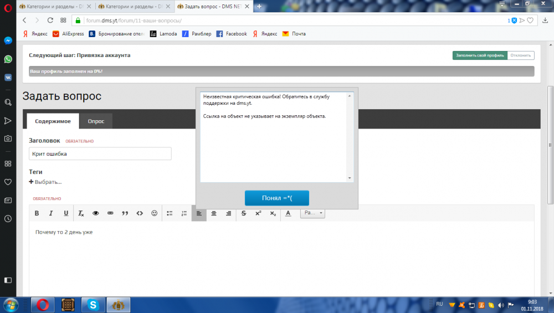Dismiss the error with "Понял =*(" button
The image size is (554, 313).
point(276,198)
